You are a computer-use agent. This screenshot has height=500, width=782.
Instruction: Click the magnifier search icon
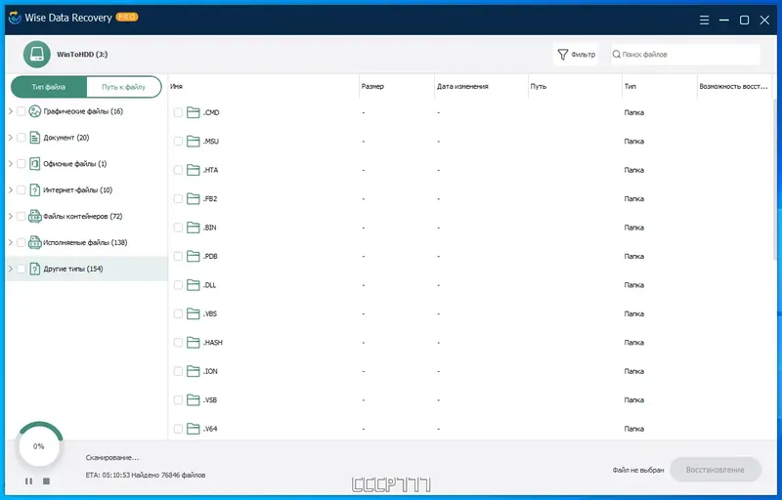pyautogui.click(x=617, y=55)
